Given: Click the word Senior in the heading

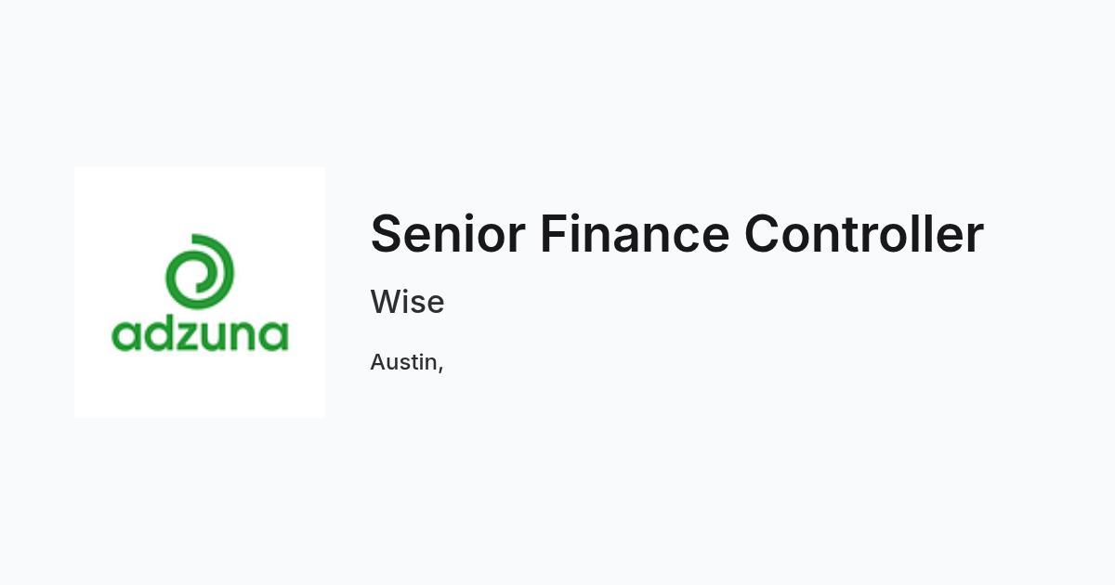Looking at the screenshot, I should point(448,233).
